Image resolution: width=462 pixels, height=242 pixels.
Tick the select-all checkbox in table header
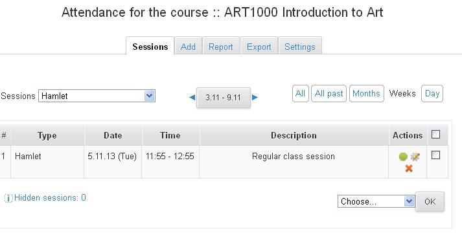click(x=435, y=134)
